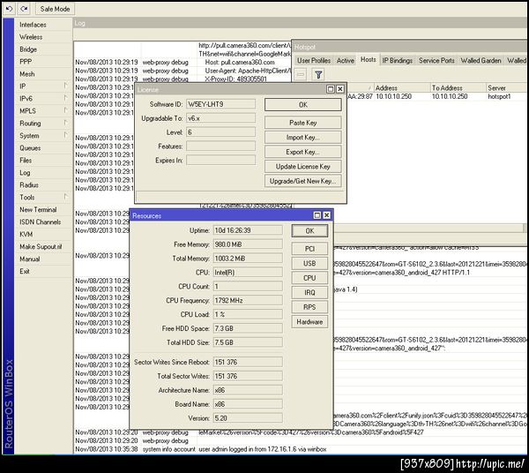This screenshot has width=529, height=473.
Task: Switch to the Hosts tab
Action: coord(368,60)
